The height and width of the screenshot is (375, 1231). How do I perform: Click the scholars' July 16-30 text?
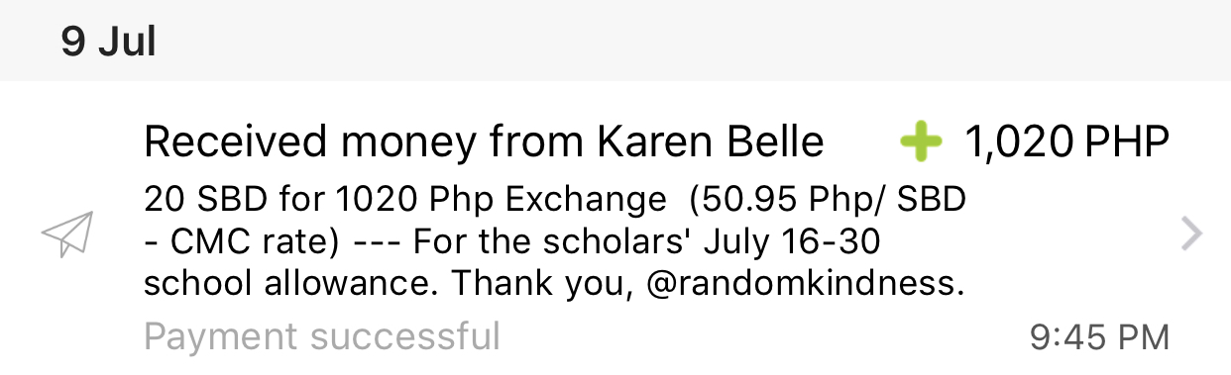point(697,242)
